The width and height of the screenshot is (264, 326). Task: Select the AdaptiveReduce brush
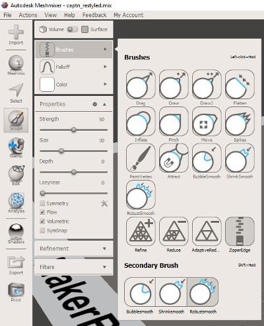coord(207,231)
